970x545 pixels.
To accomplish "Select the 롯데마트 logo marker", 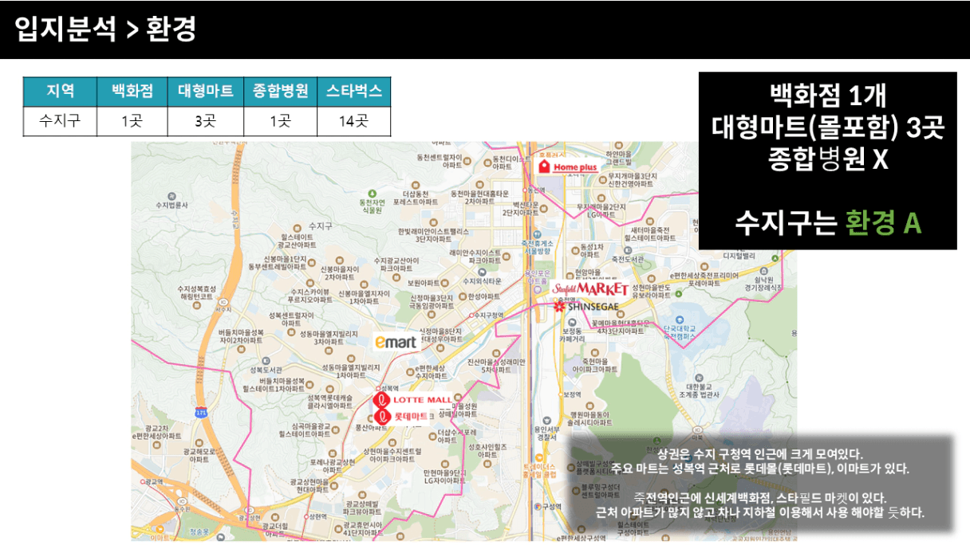I will pos(403,417).
